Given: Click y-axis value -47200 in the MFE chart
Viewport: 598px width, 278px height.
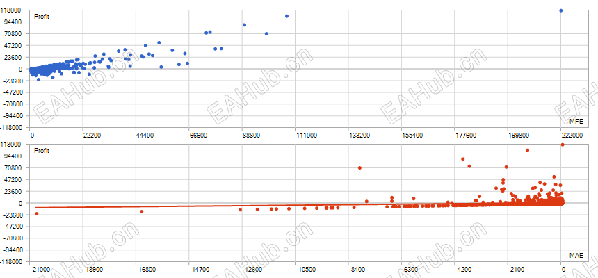Looking at the screenshot, I should tap(14, 92).
